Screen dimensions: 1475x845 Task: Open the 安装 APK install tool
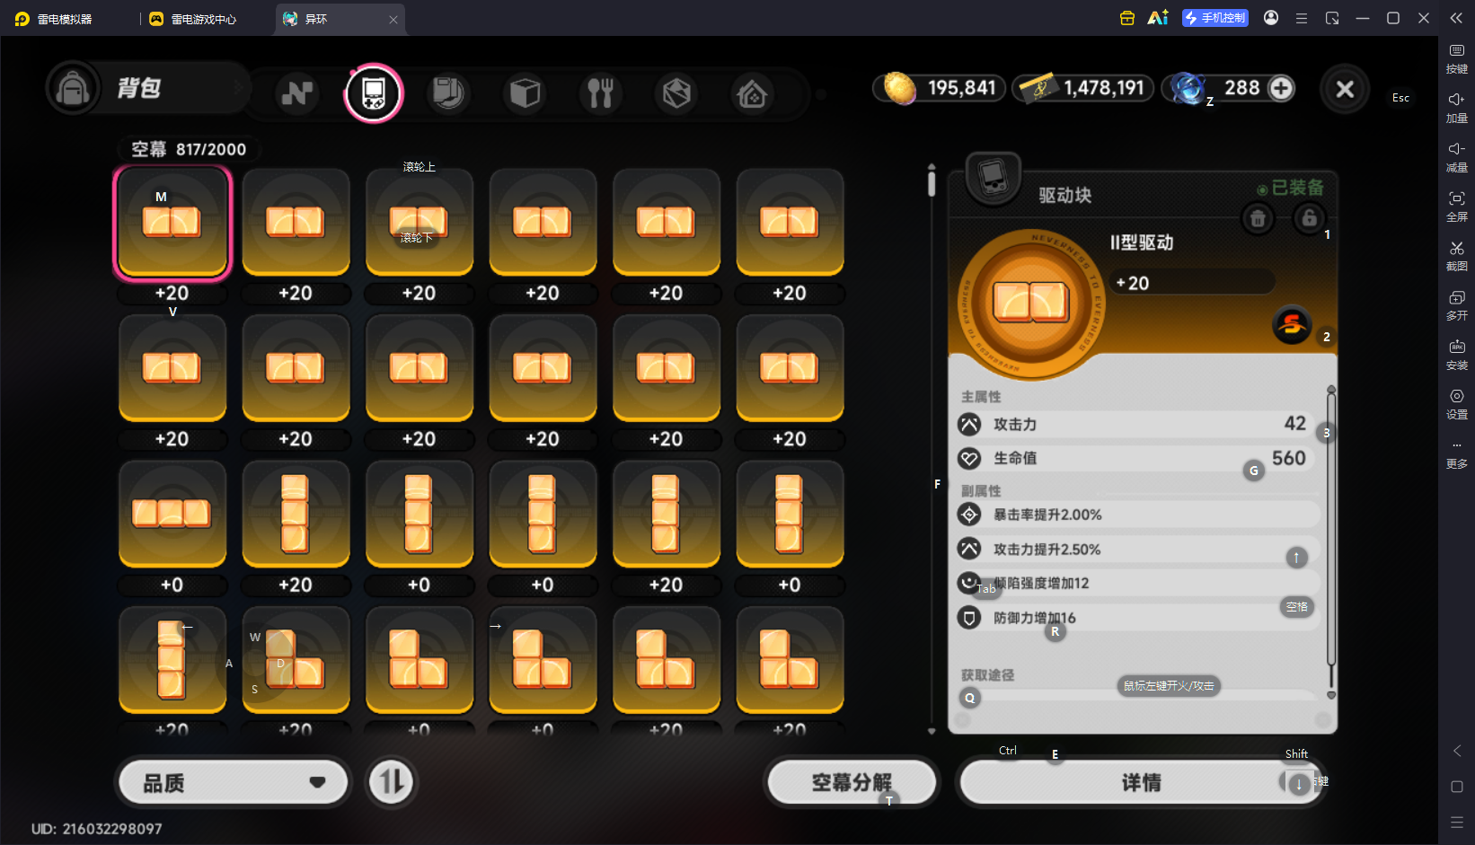(1456, 354)
